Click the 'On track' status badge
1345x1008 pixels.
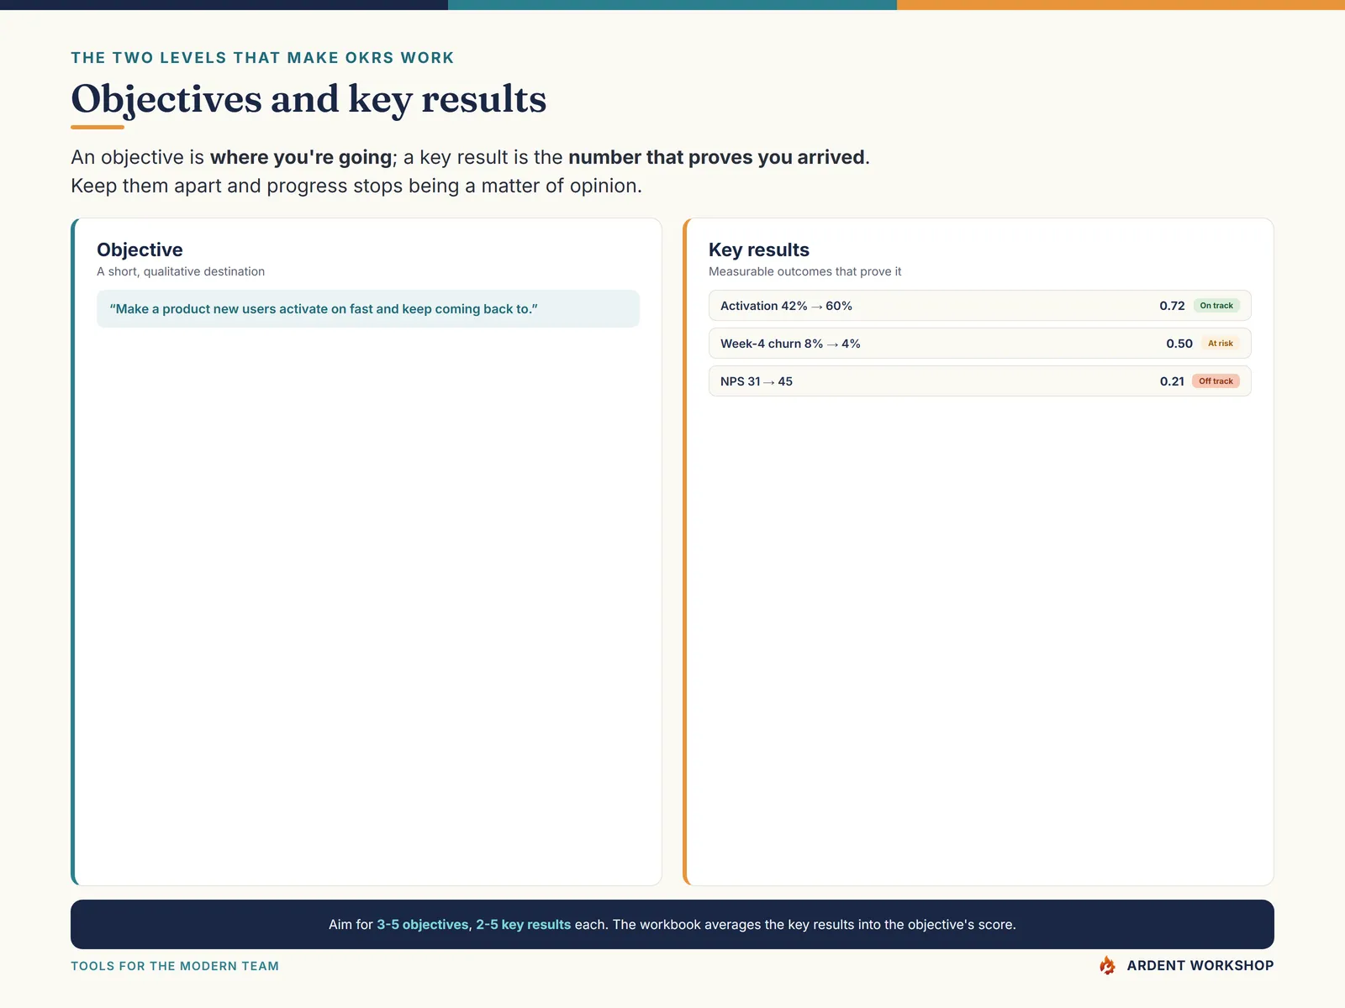[x=1216, y=306]
